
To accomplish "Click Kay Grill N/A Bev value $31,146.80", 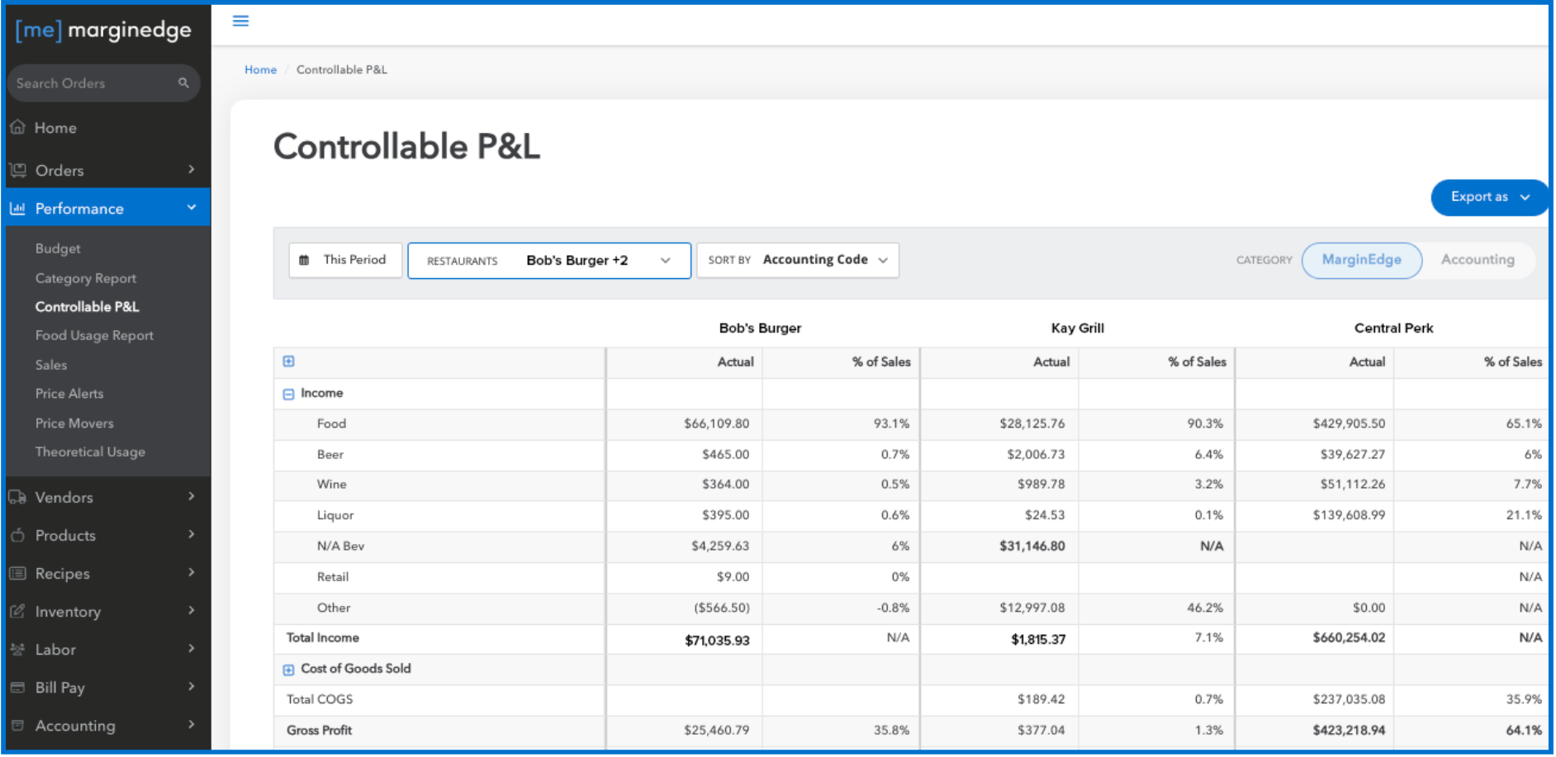I will pyautogui.click(x=1032, y=546).
